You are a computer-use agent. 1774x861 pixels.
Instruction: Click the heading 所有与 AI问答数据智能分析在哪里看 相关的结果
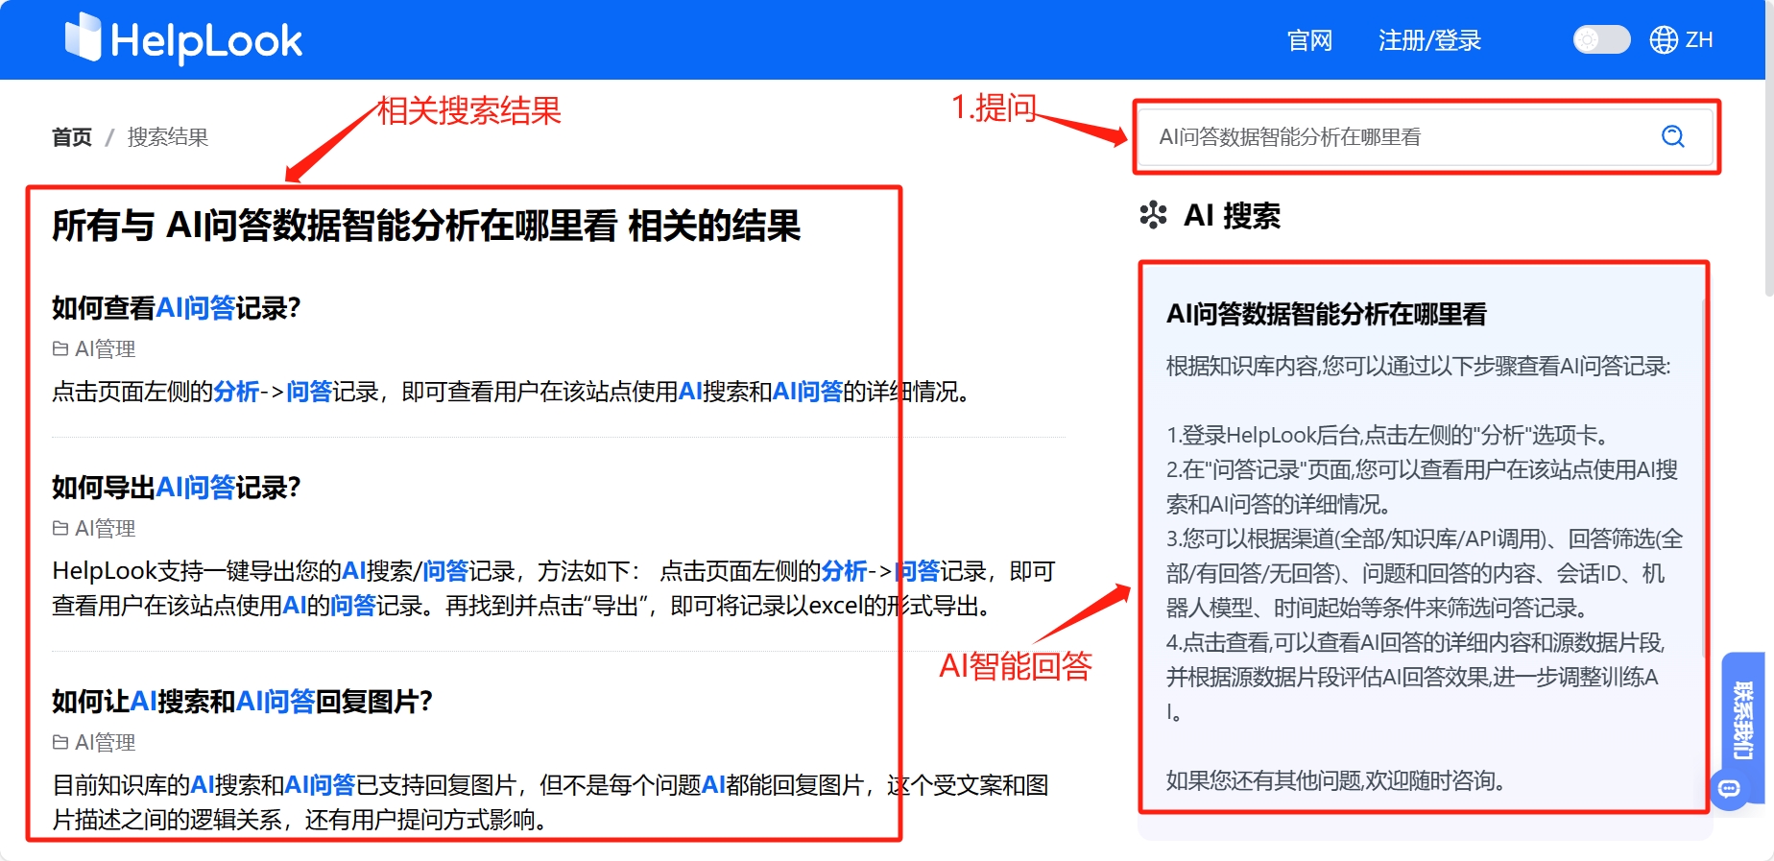click(x=426, y=227)
